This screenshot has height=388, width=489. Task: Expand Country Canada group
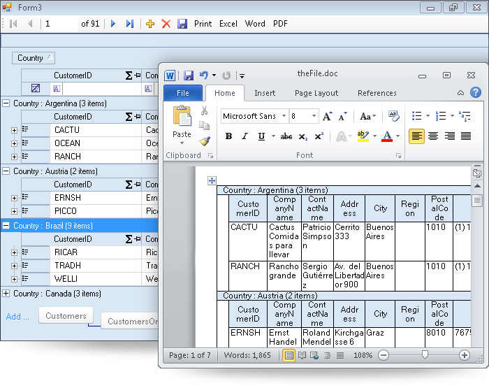click(x=6, y=293)
